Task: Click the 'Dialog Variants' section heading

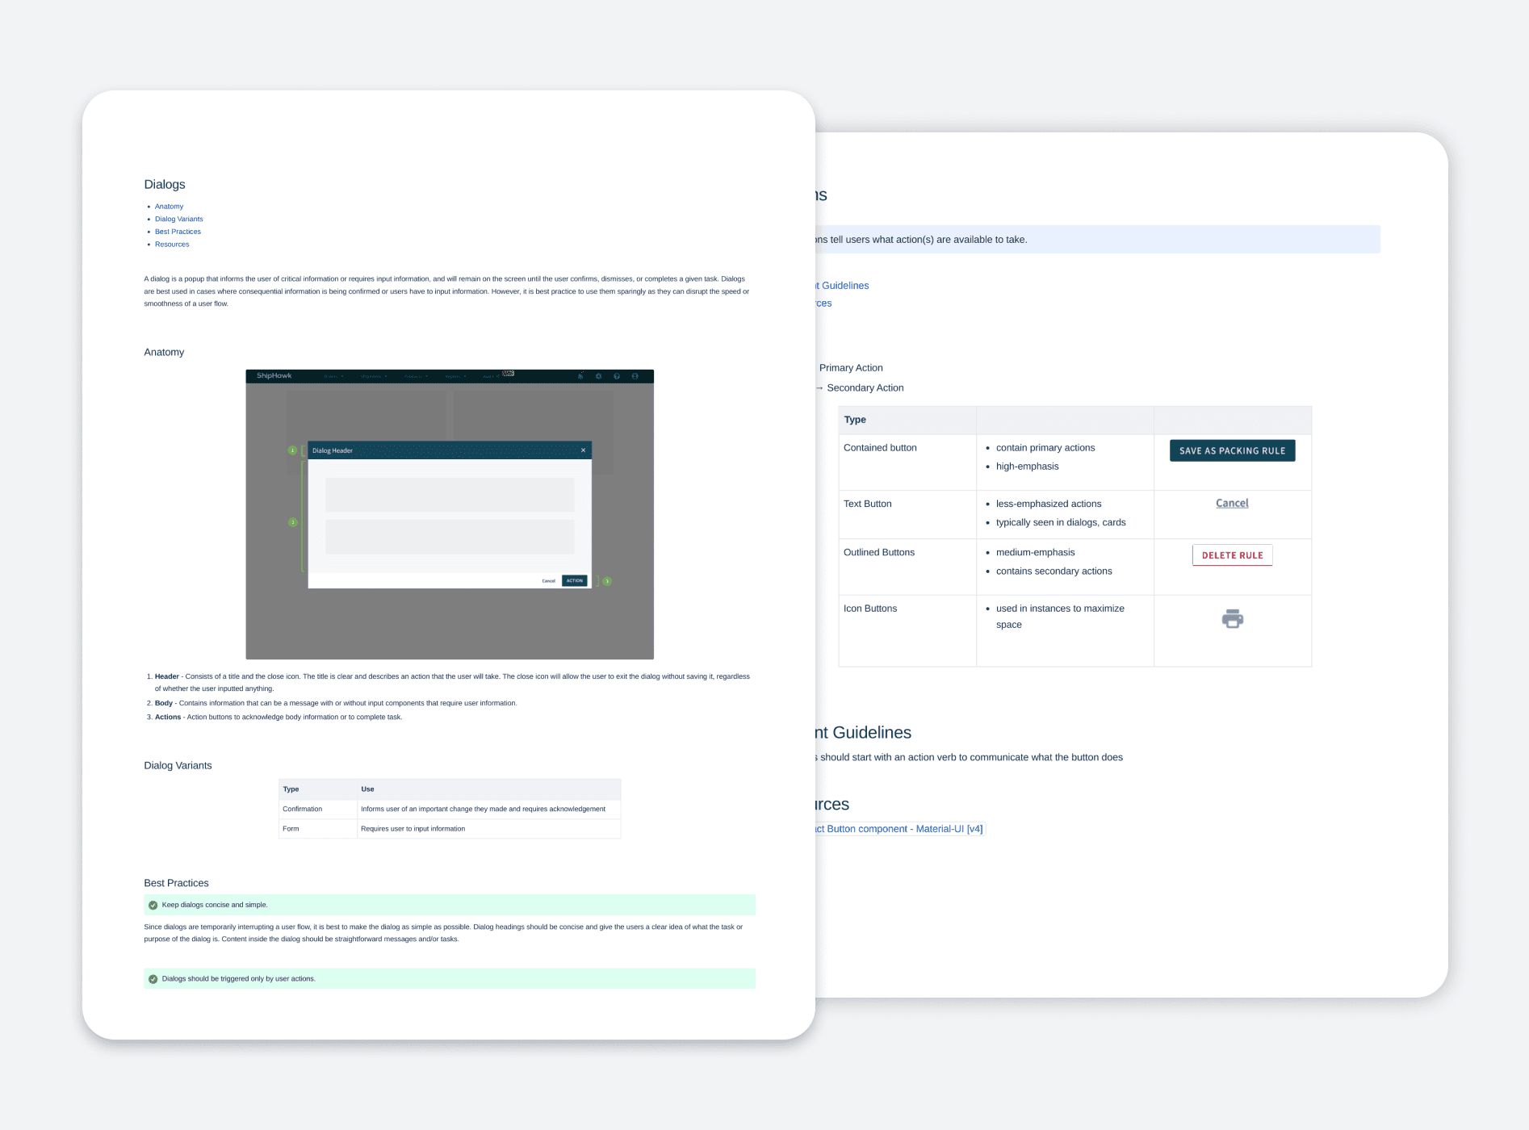Action: point(178,765)
